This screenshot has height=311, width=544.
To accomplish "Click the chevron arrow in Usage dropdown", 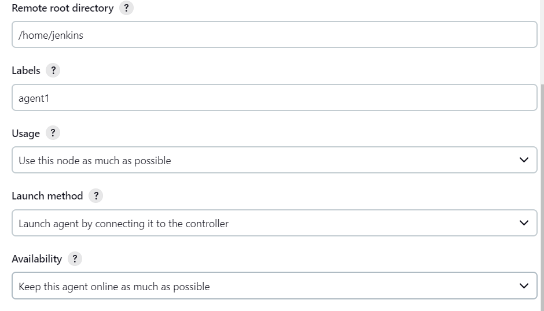I will coord(524,160).
